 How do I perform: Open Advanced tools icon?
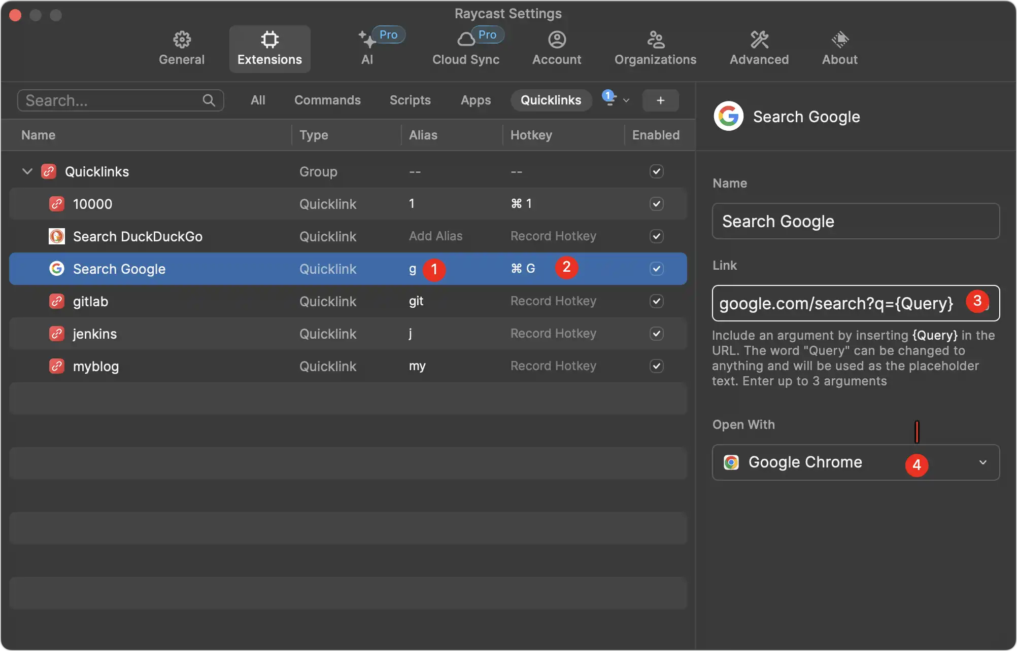click(x=759, y=40)
